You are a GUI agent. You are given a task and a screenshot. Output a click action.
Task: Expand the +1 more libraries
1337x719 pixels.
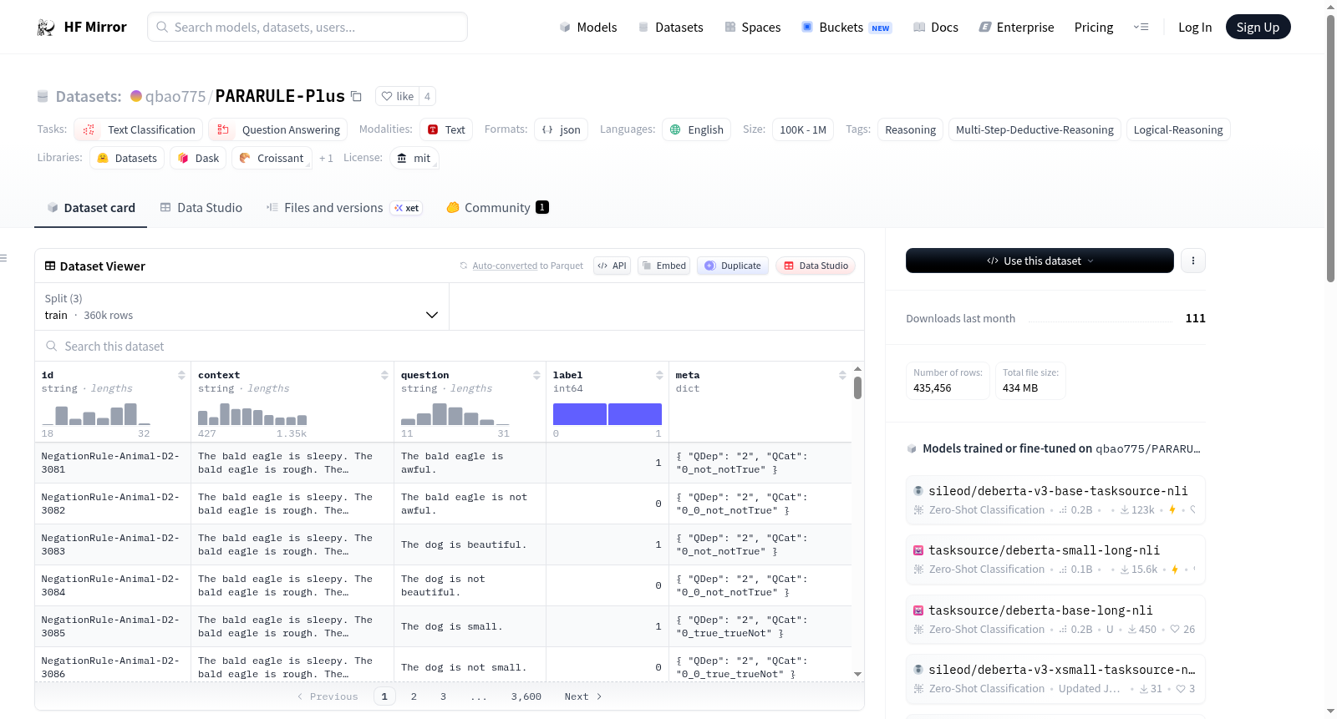point(326,158)
